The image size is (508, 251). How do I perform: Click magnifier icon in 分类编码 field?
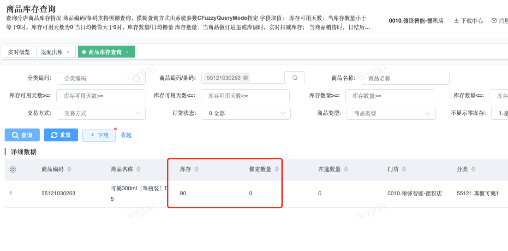point(137,79)
